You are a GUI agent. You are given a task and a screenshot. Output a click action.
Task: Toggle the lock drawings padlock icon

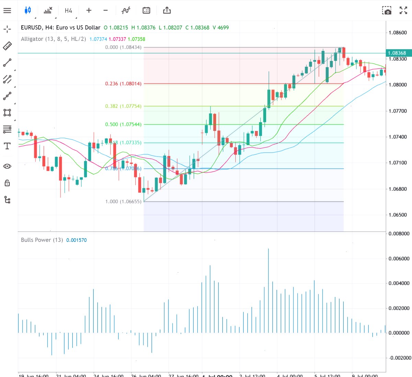pyautogui.click(x=7, y=183)
